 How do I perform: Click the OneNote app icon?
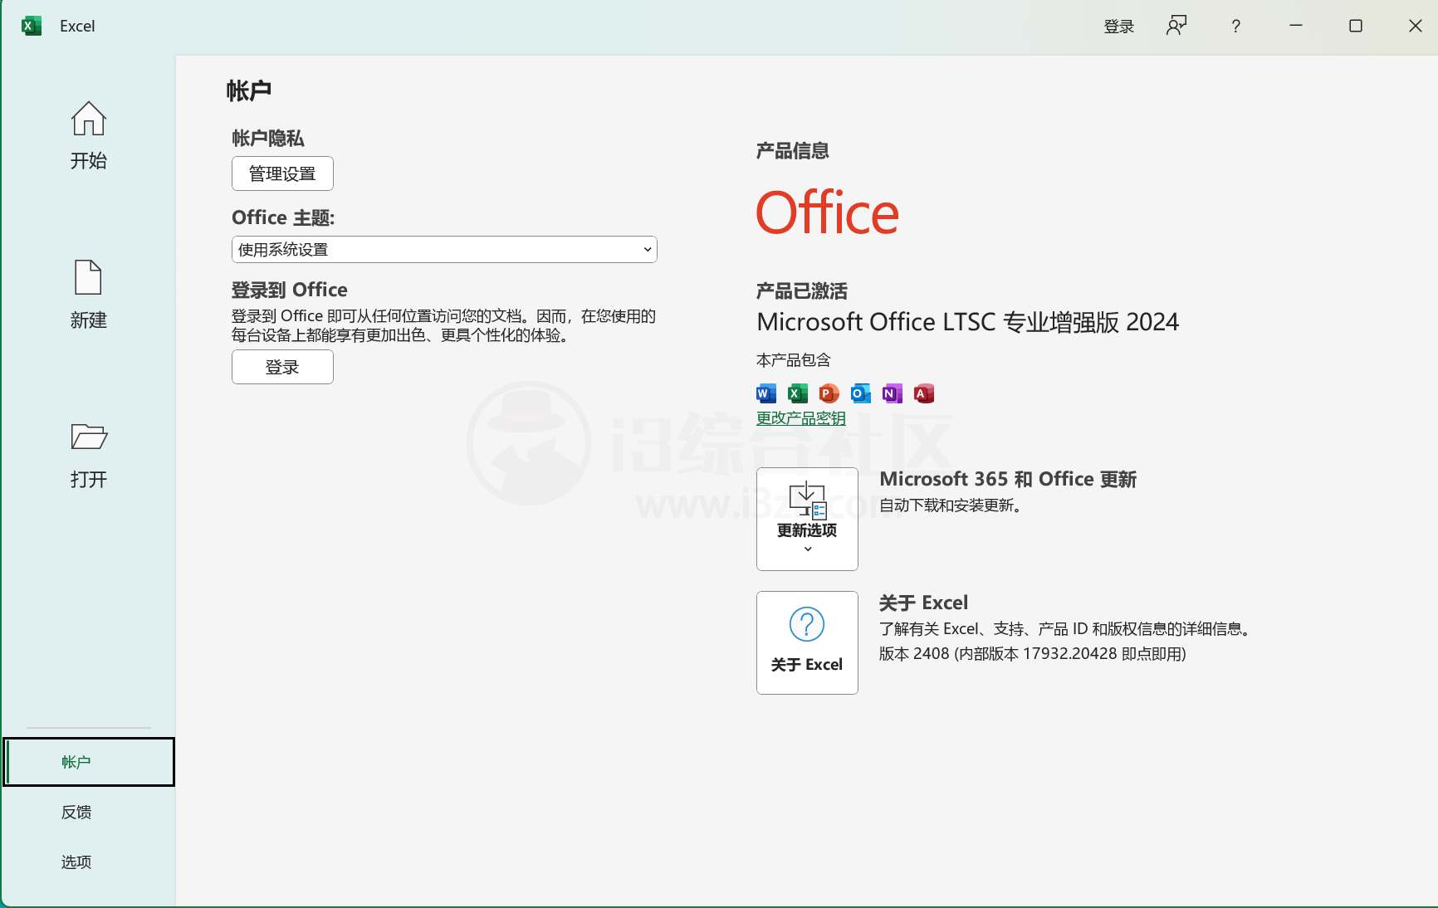pos(892,393)
